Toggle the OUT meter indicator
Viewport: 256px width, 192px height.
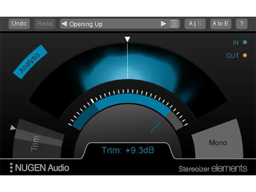click(245, 55)
